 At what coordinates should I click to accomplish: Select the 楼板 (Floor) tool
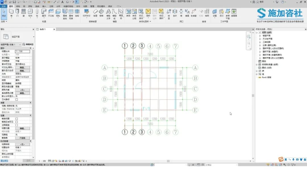(x=58, y=13)
